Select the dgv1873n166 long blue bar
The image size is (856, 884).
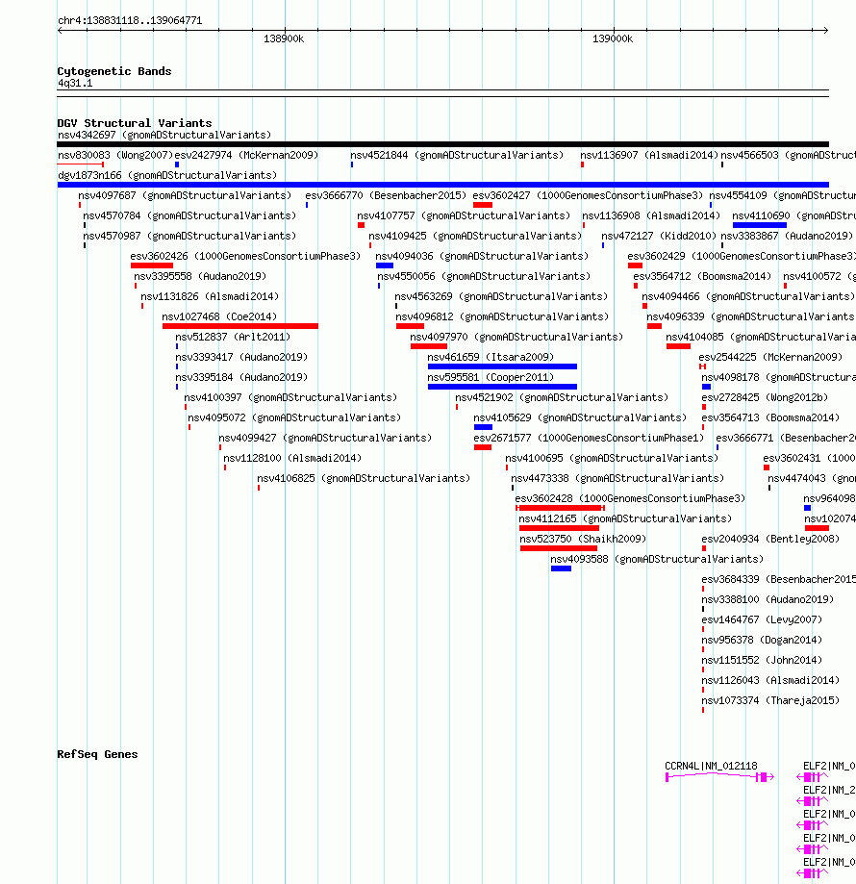[443, 185]
